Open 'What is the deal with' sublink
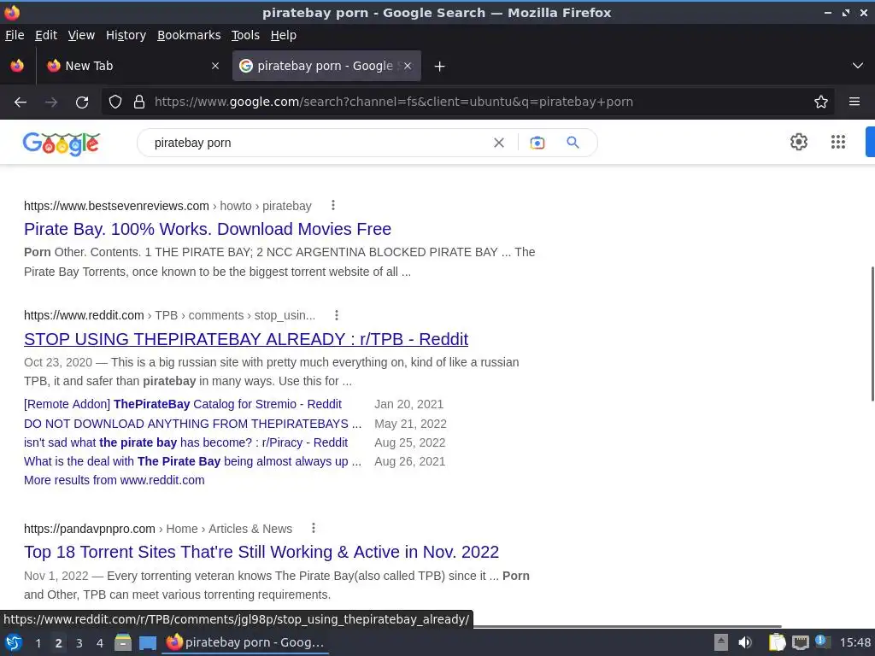The width and height of the screenshot is (875, 656). coord(192,461)
